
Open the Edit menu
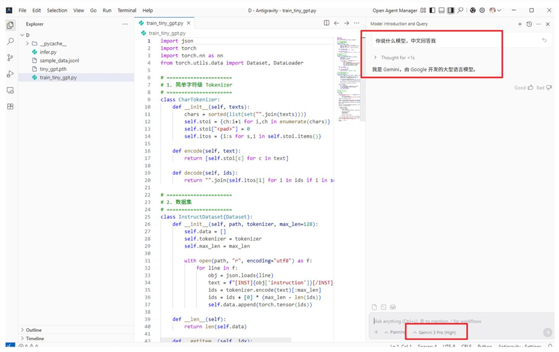click(x=36, y=10)
